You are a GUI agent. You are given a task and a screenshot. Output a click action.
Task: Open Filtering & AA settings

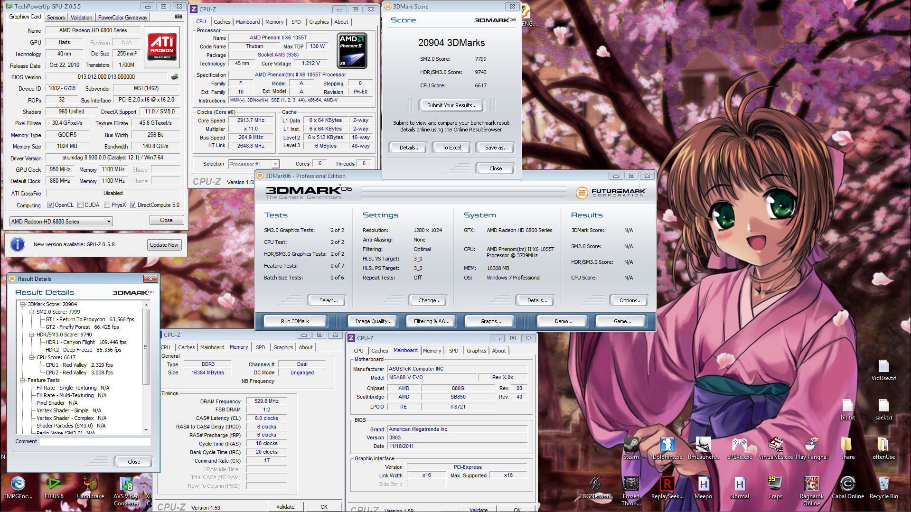point(431,321)
